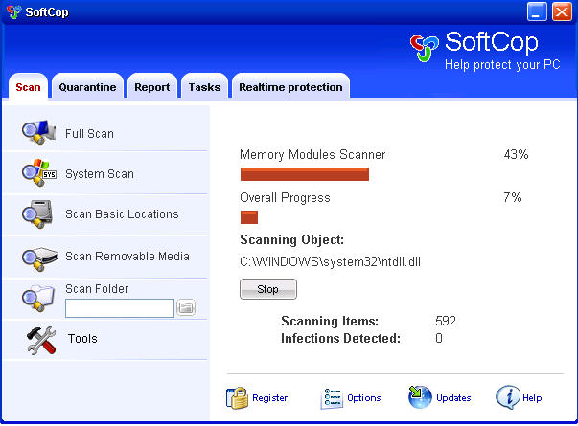Viewport: 578px width, 426px height.
Task: Click the Options checklist icon
Action: 332,398
